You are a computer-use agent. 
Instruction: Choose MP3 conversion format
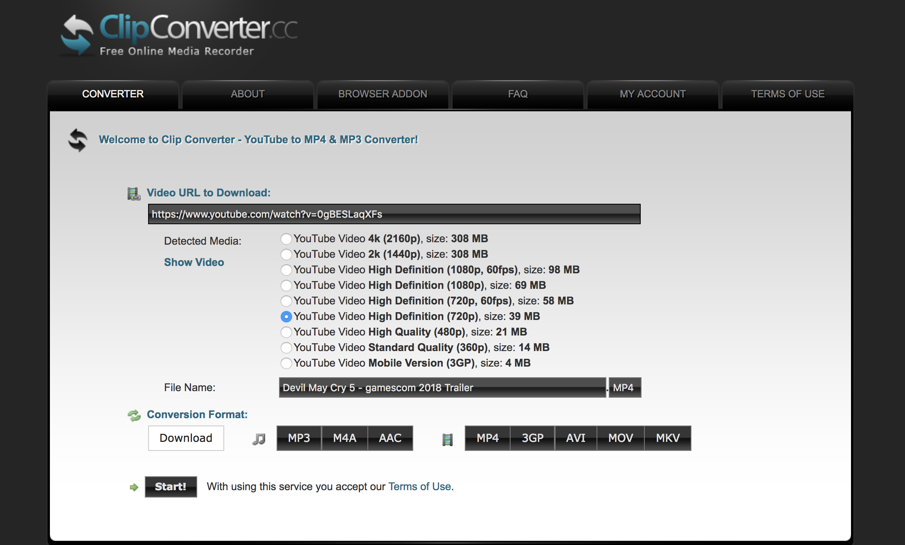point(299,438)
